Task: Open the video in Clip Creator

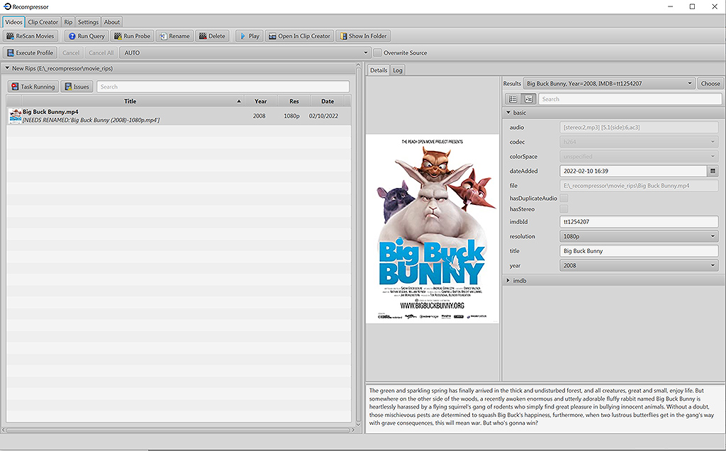Action: tap(300, 36)
